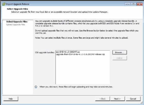Screen dimensions: 144x105
Task: Click the Update Manager icon in title bar
Action: (4, 4)
